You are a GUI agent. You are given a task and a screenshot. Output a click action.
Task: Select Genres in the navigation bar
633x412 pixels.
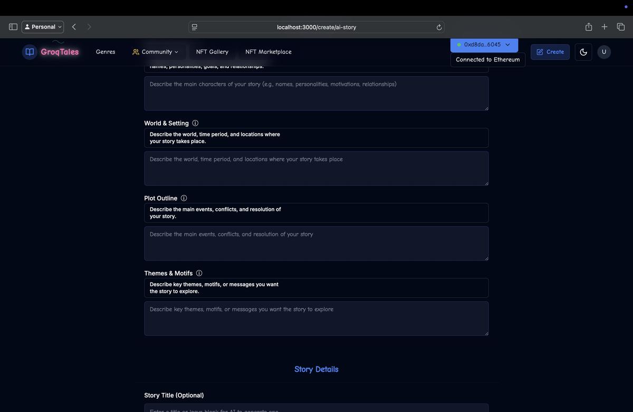coord(105,51)
